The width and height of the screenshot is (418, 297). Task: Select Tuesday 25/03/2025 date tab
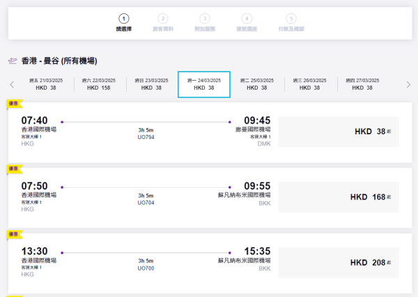[x=257, y=84]
